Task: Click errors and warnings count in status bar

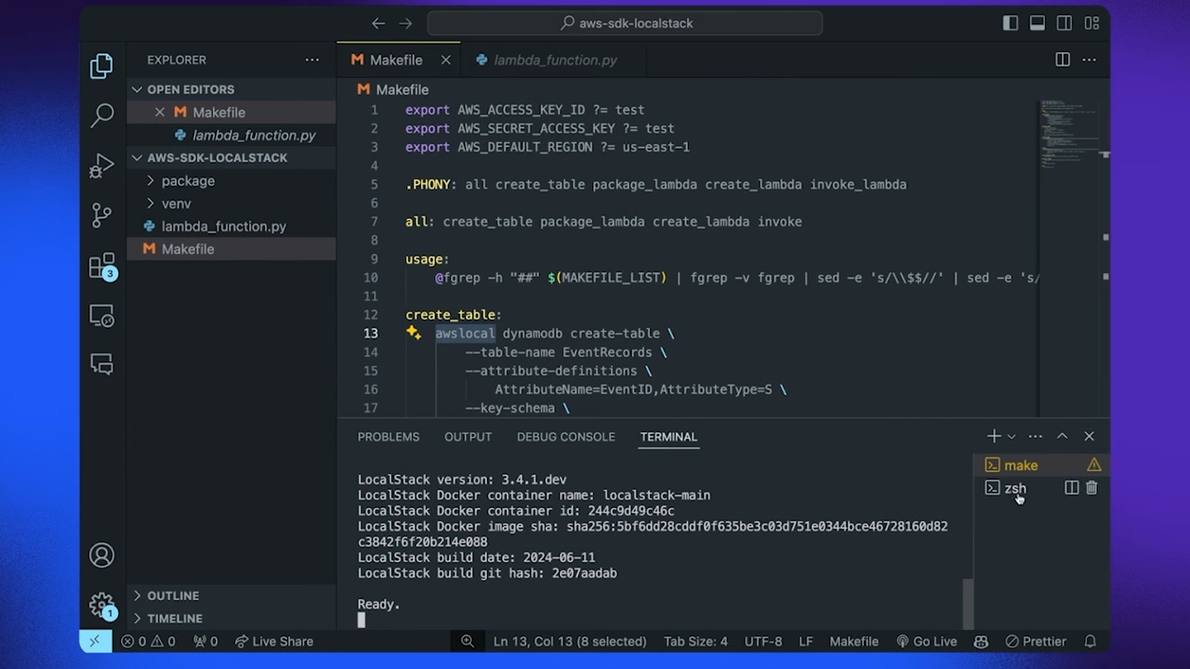Action: click(148, 641)
